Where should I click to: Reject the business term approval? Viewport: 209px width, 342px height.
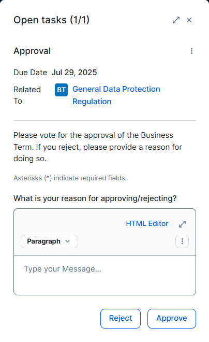click(x=121, y=319)
